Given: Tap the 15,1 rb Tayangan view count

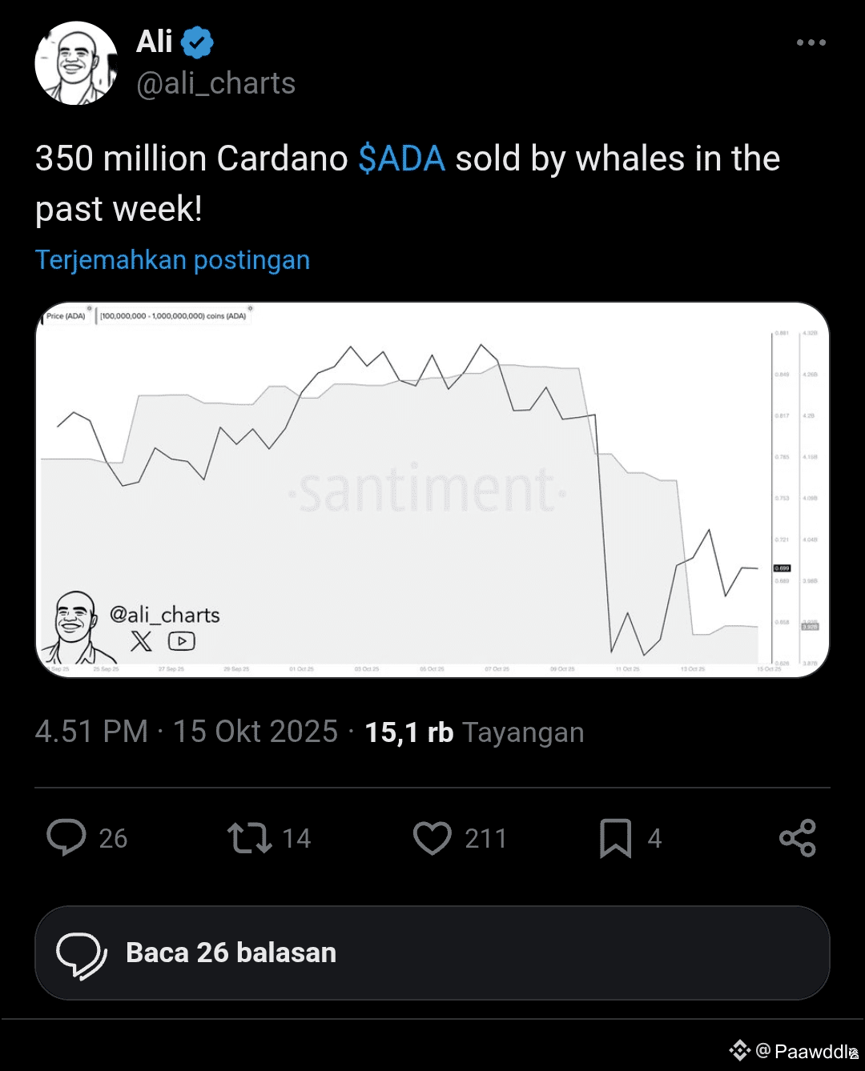Looking at the screenshot, I should tap(474, 732).
